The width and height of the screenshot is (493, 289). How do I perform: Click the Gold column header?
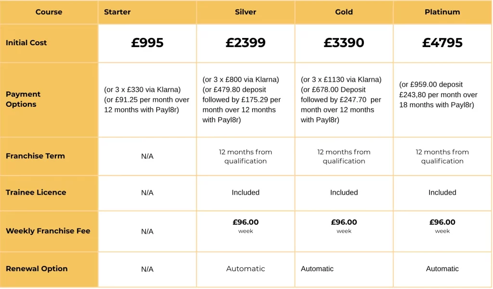[x=344, y=12]
